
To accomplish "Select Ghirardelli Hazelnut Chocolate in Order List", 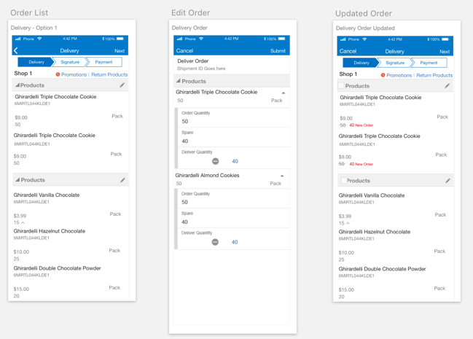I will pyautogui.click(x=50, y=231).
